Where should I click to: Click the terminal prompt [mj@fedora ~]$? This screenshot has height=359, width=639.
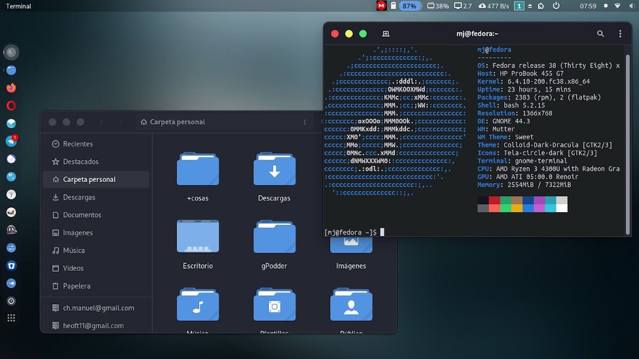[350, 232]
